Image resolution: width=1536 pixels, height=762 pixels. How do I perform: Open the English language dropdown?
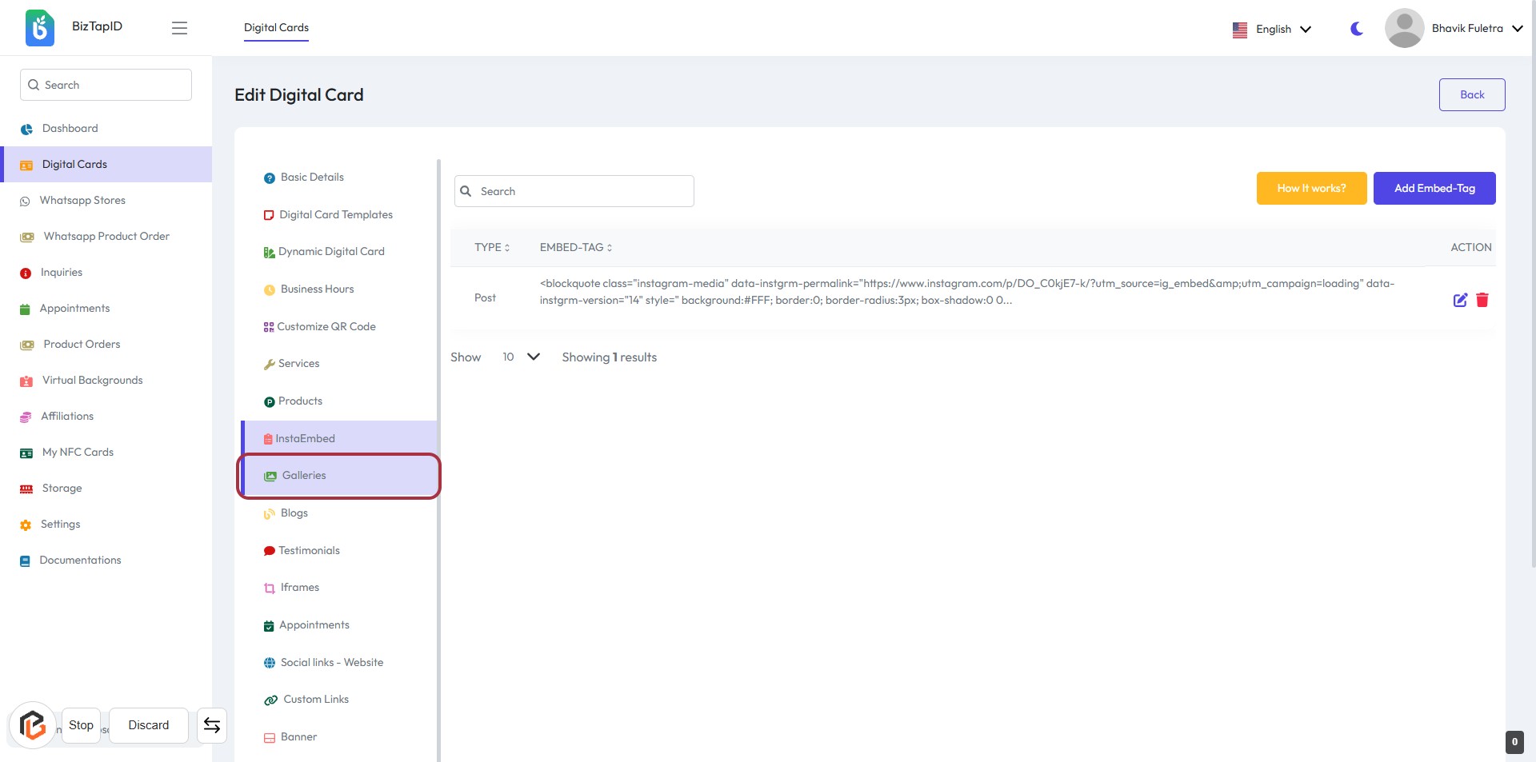(x=1283, y=30)
